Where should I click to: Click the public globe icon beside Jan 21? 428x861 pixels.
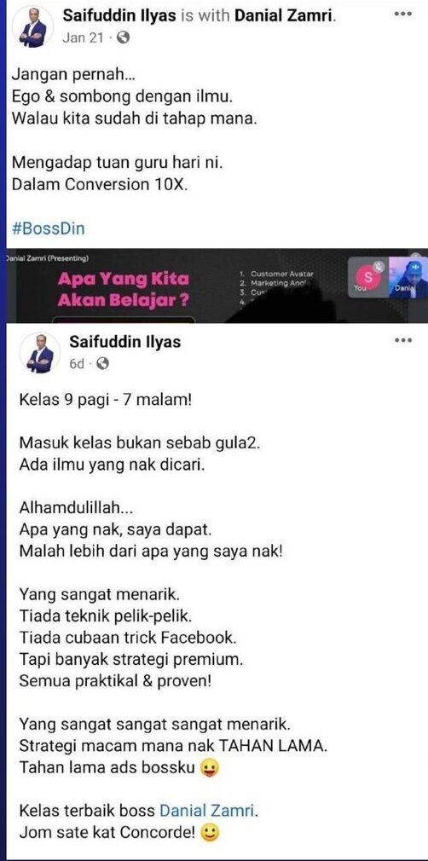click(x=124, y=38)
